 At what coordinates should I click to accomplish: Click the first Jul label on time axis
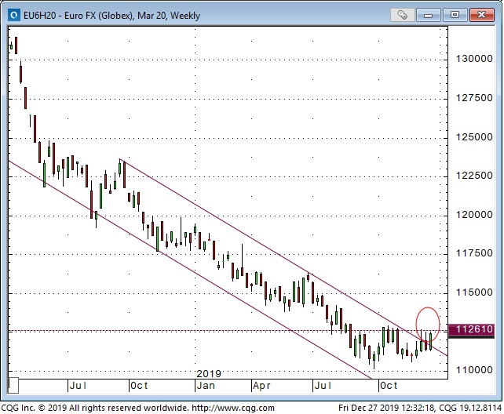(78, 386)
